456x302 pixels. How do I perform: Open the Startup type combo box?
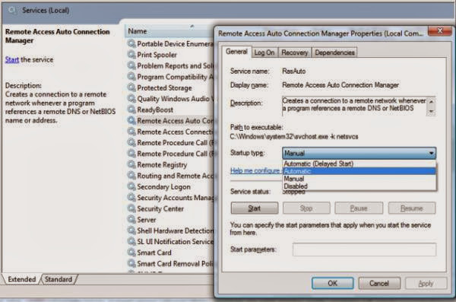359,153
